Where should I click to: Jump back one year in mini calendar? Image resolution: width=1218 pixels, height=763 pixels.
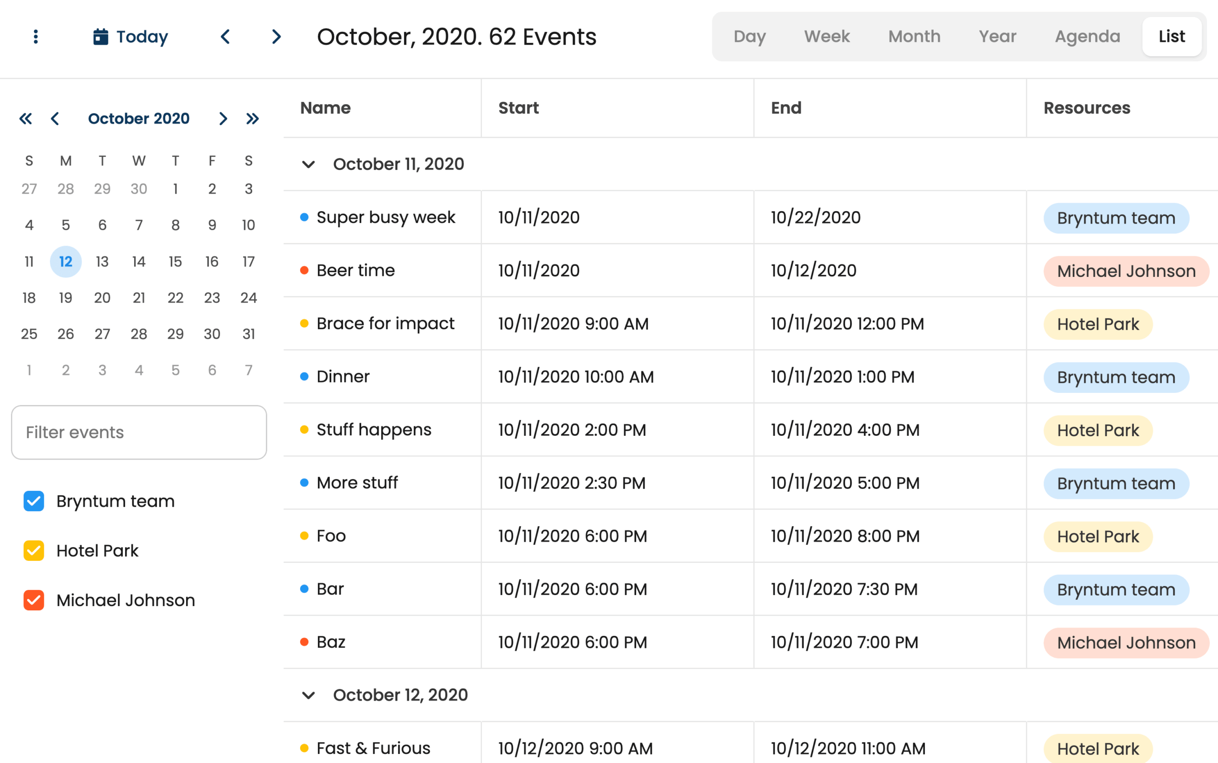25,118
